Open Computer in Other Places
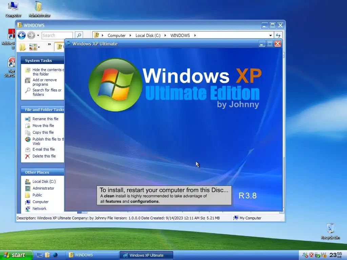 [41, 202]
